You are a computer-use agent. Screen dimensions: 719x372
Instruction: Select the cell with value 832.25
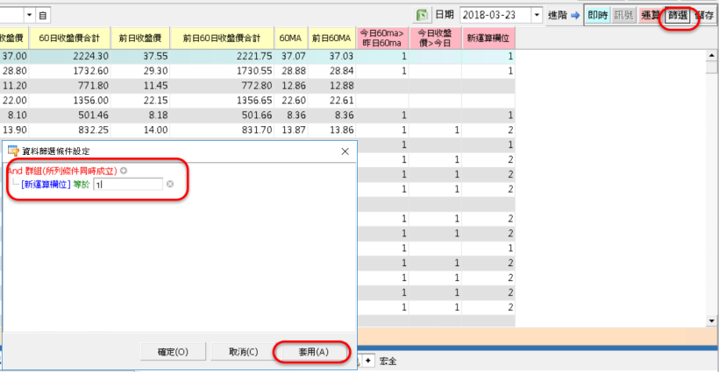[x=69, y=130]
